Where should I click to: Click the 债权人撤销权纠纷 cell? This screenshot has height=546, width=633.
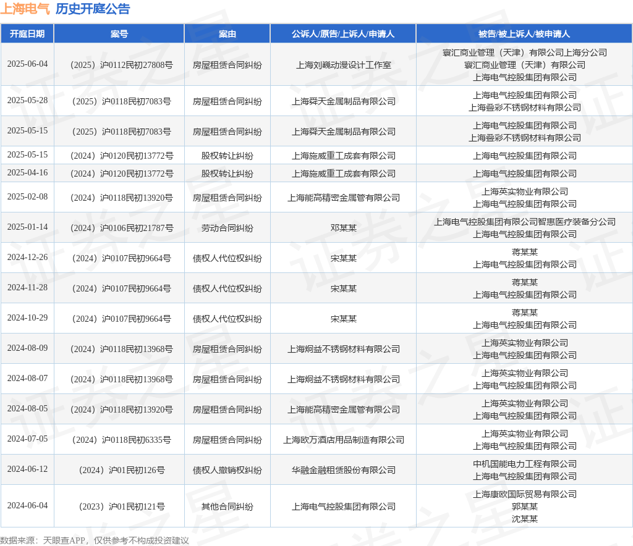click(227, 470)
